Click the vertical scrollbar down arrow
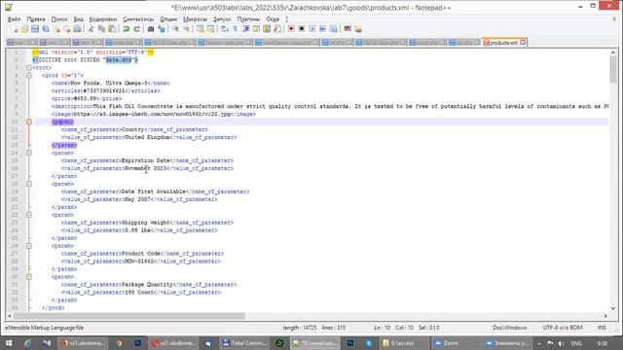Screen dimensions: 623x350 click(613, 308)
